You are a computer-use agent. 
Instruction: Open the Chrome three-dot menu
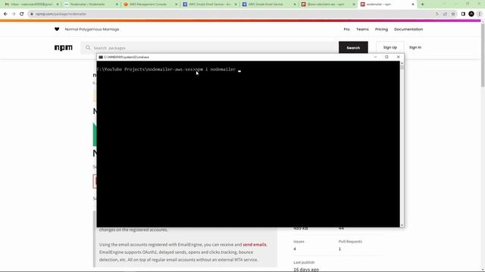(x=480, y=14)
